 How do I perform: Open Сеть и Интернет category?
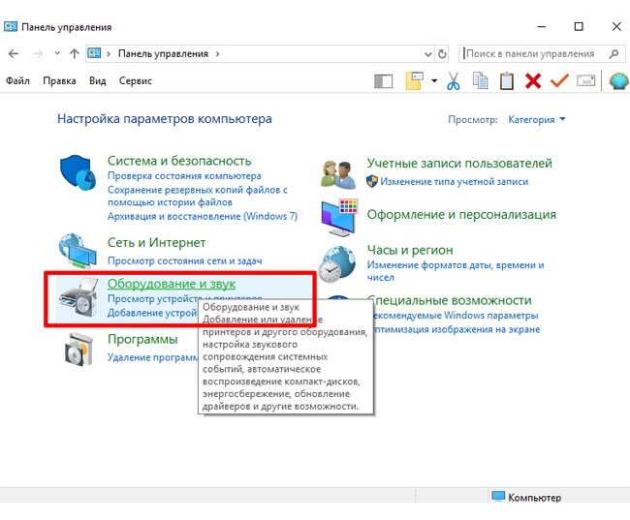click(157, 242)
